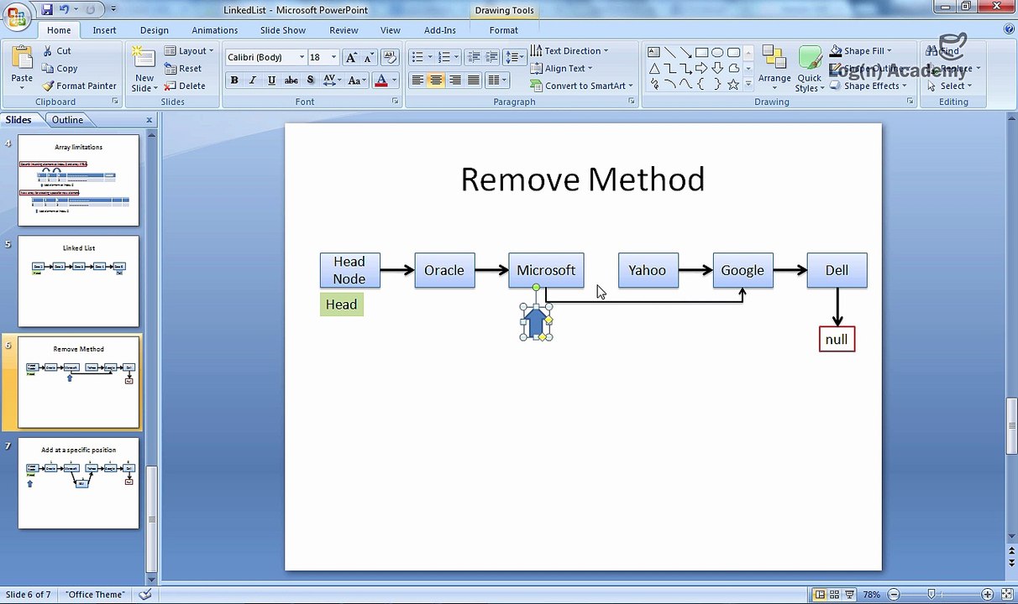The height and width of the screenshot is (604, 1018).
Task: Save the presentation from Quick Access
Action: coord(47,9)
